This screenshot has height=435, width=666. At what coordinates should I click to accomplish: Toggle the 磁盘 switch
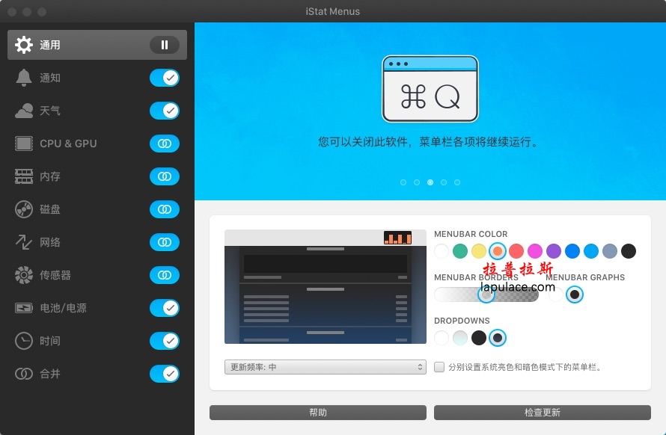coord(165,209)
